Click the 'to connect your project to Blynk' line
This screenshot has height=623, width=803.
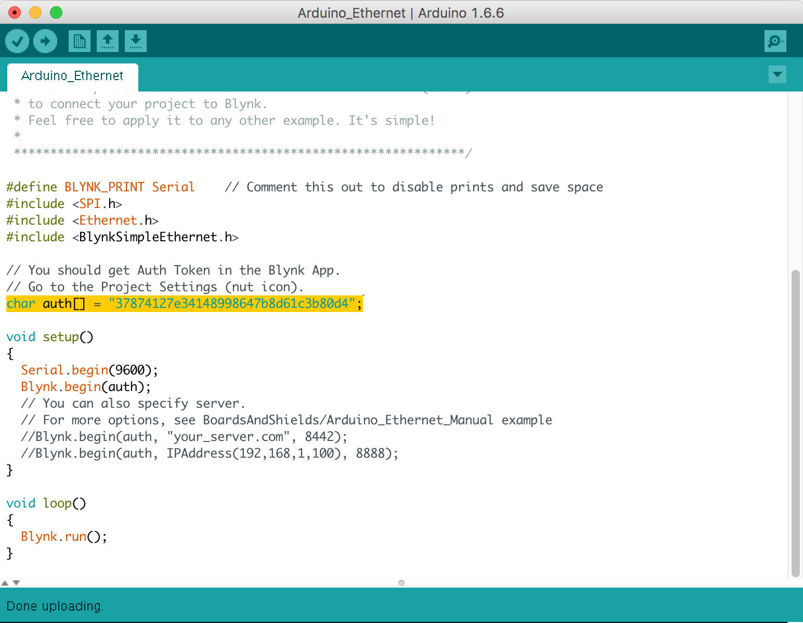140,104
